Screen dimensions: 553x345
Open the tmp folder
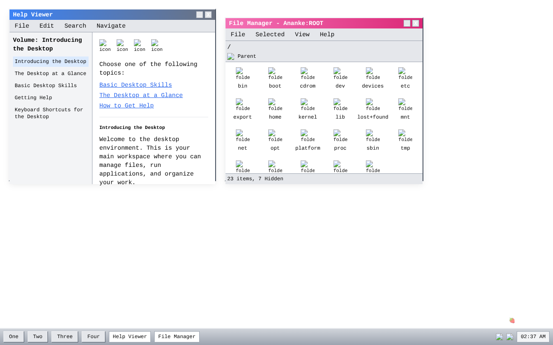coord(405,140)
